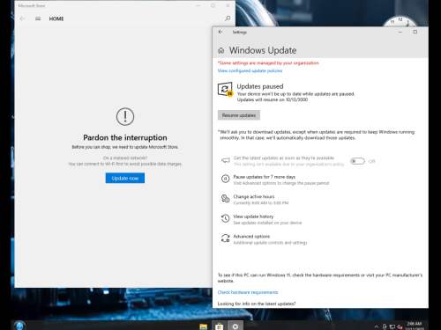441x330 pixels.
Task: Select the HOME label in Store header
Action: 56,18
